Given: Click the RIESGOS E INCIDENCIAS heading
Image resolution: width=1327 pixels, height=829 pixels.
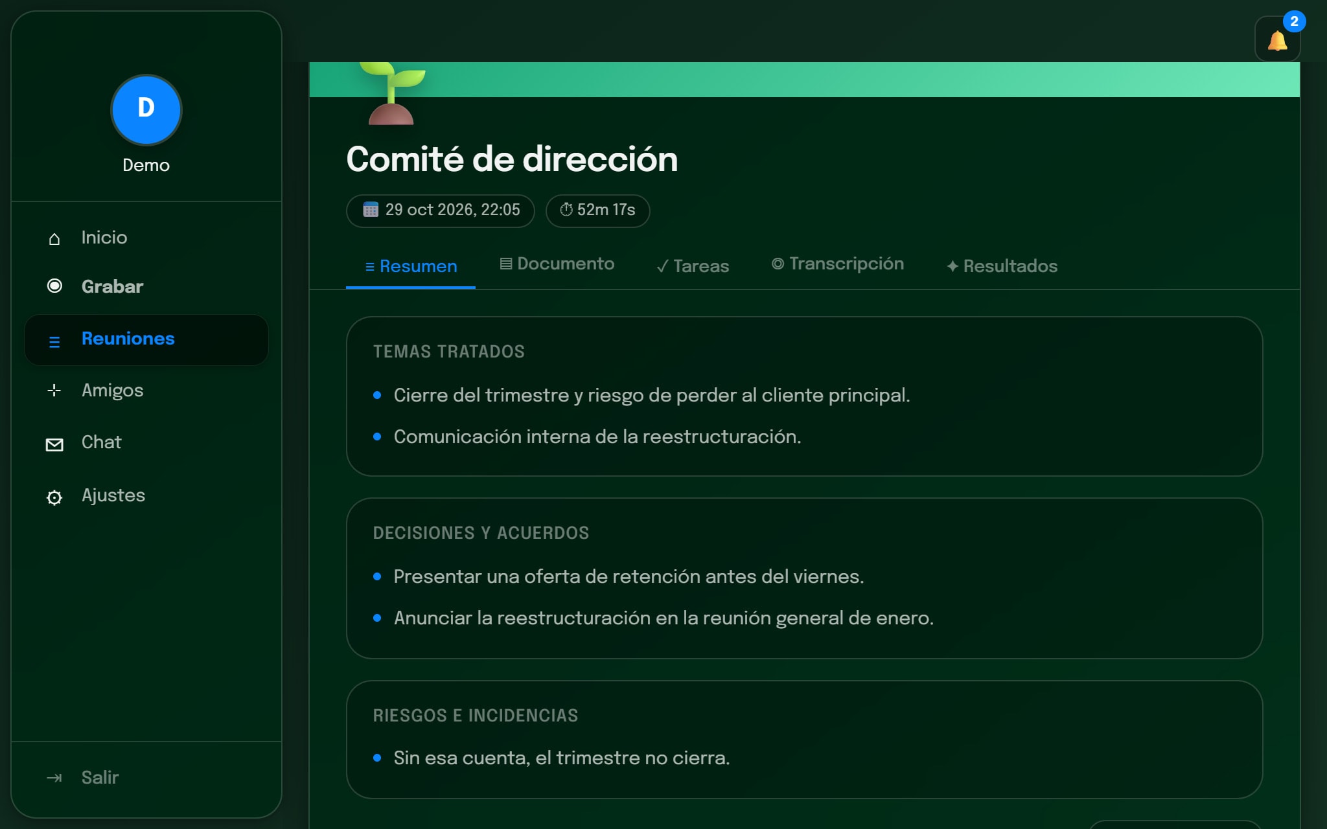Looking at the screenshot, I should 475,716.
